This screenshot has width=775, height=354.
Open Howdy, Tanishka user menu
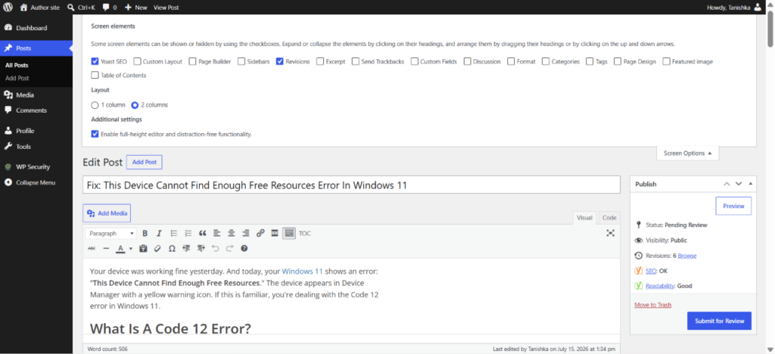click(x=734, y=8)
